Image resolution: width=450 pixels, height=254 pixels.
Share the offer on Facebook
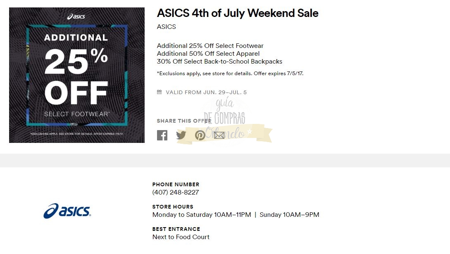point(162,135)
